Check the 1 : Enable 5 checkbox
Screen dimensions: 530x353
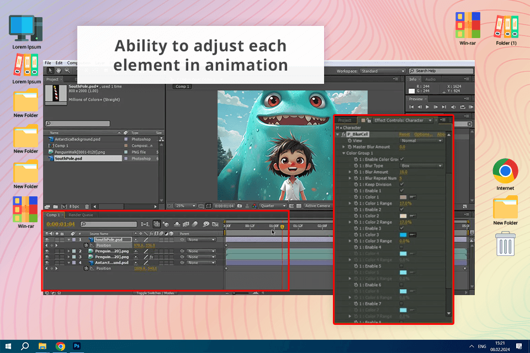(x=402, y=266)
